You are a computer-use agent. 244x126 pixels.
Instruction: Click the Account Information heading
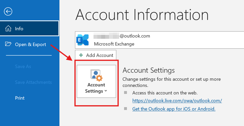pyautogui.click(x=142, y=15)
